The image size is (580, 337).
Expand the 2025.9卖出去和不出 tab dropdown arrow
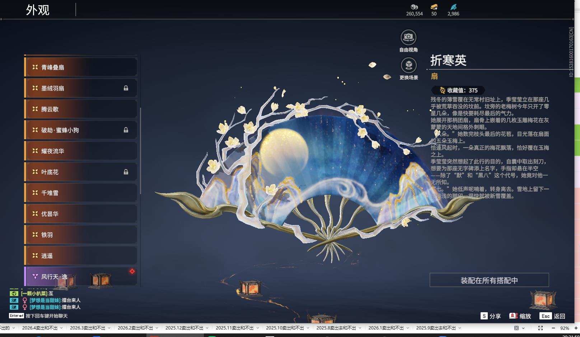460,328
